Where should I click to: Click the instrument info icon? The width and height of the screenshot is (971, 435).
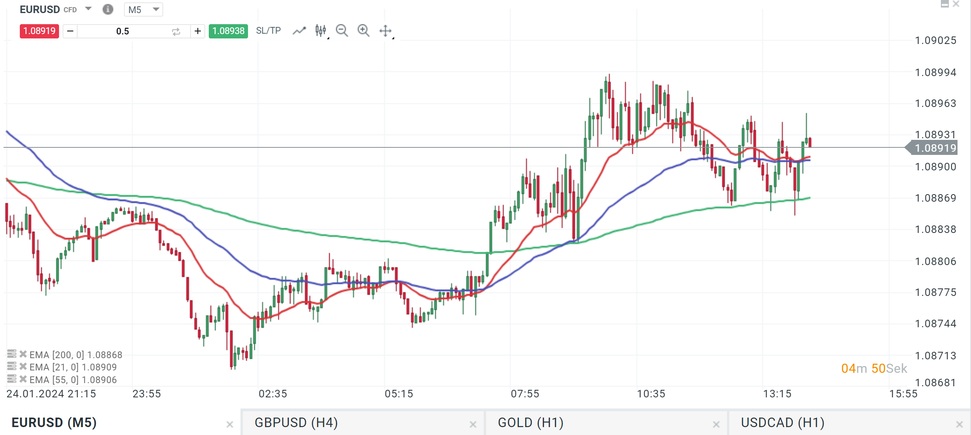point(108,9)
